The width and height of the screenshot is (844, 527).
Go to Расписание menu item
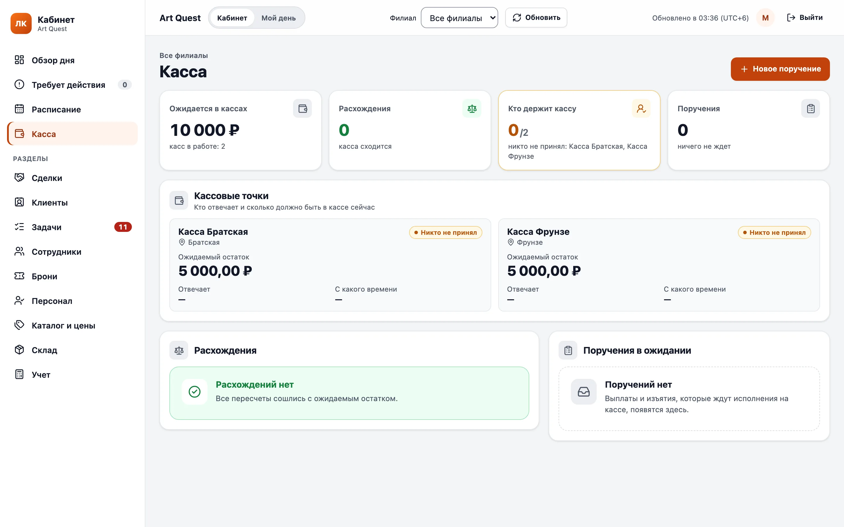[73, 109]
